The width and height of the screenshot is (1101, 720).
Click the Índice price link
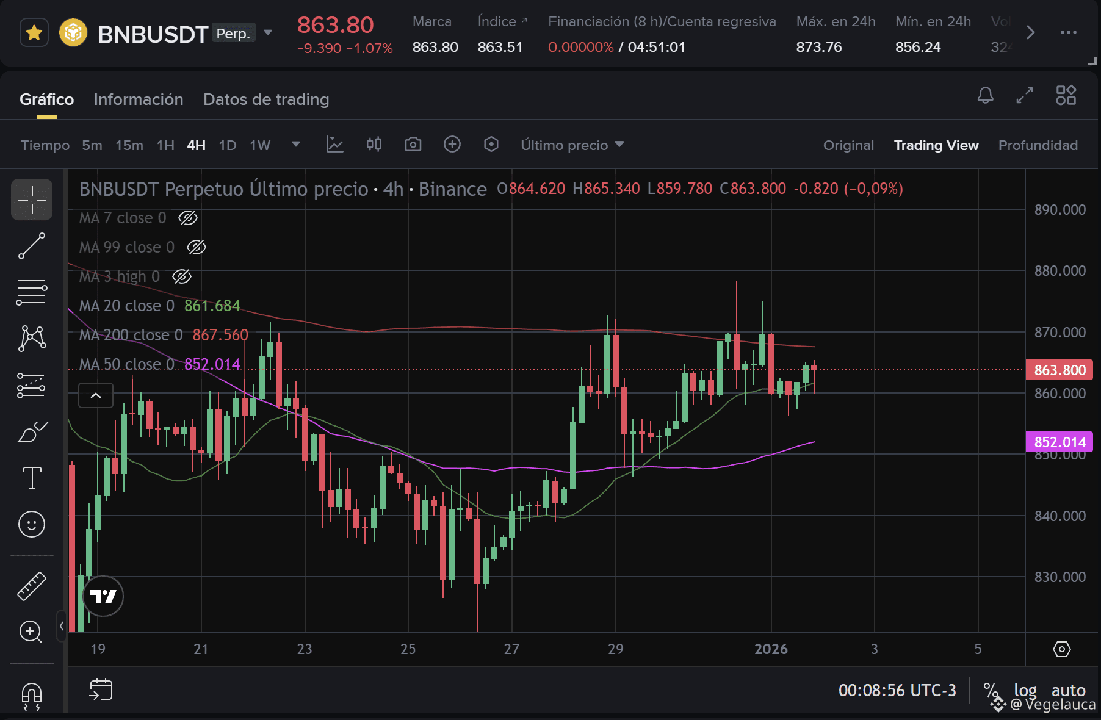(x=502, y=21)
